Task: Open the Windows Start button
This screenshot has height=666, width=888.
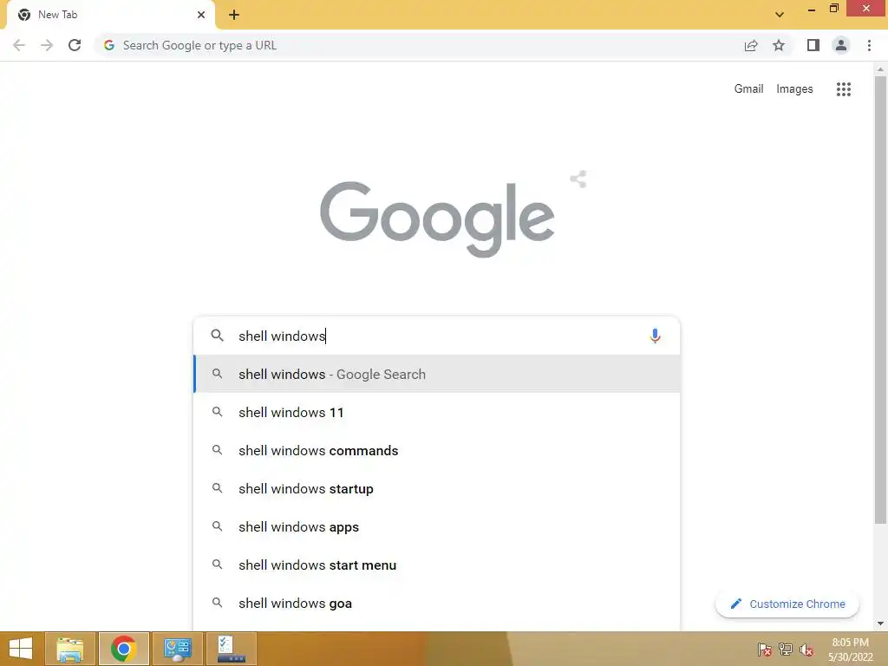Action: click(21, 649)
